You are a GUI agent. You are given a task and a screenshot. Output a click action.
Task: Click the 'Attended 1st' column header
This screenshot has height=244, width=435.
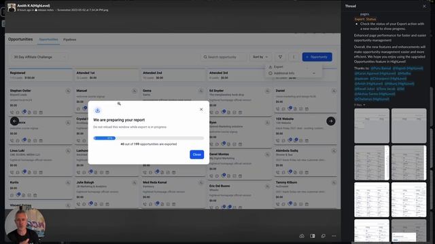pos(86,73)
